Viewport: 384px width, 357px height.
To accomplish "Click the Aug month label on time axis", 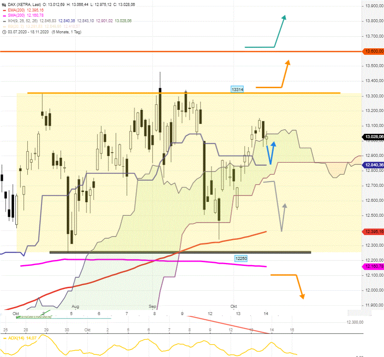I will pos(75,307).
